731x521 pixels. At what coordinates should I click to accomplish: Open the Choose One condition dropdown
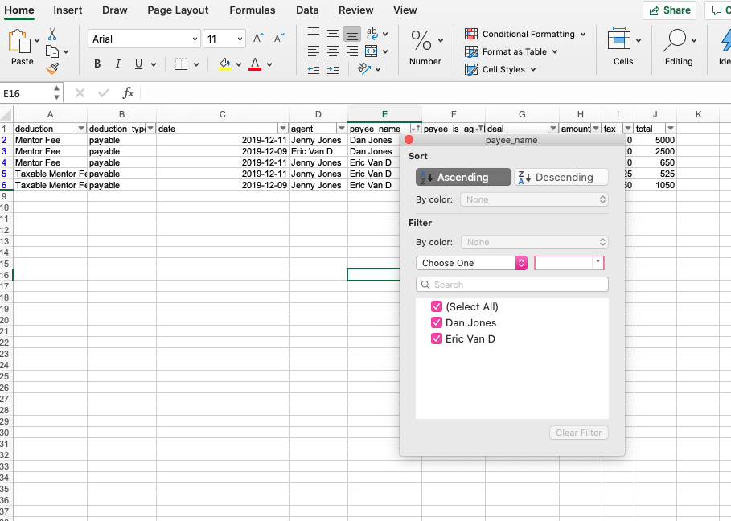pyautogui.click(x=471, y=263)
